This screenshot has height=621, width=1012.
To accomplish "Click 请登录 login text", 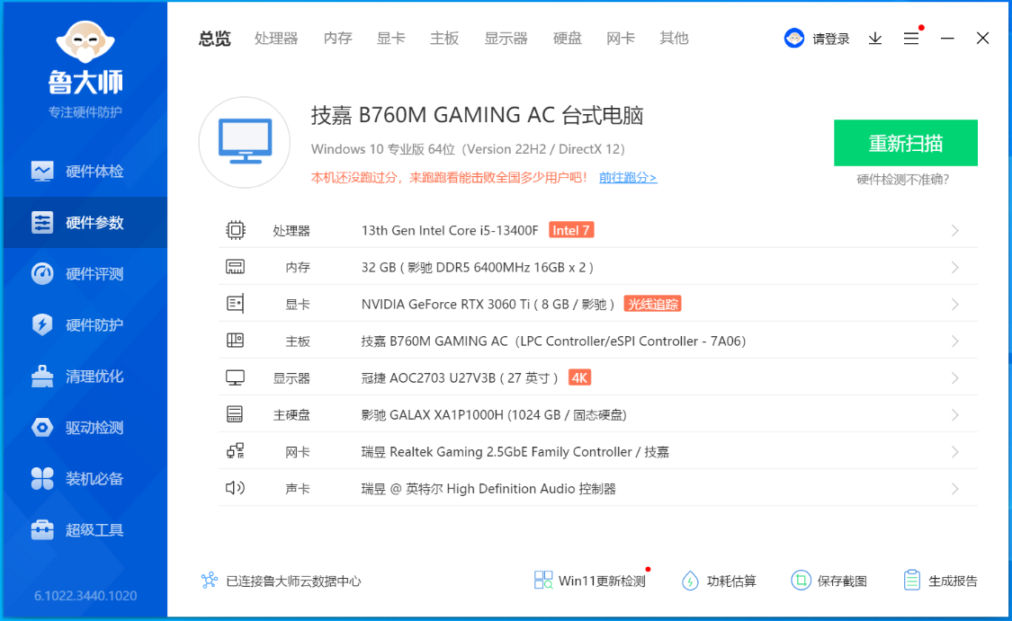I will [830, 40].
